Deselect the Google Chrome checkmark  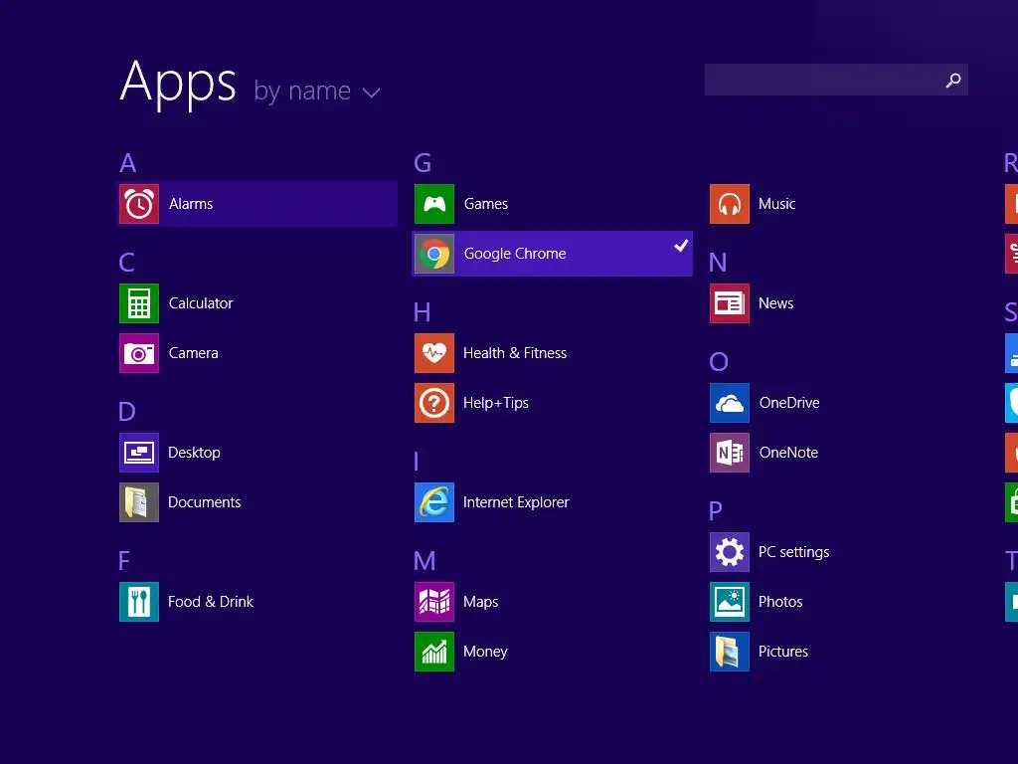coord(681,246)
